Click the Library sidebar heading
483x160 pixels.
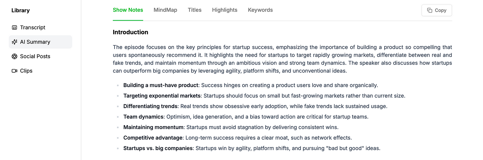click(x=20, y=10)
